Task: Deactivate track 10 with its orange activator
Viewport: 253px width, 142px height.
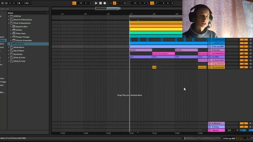Action: click(x=244, y=54)
